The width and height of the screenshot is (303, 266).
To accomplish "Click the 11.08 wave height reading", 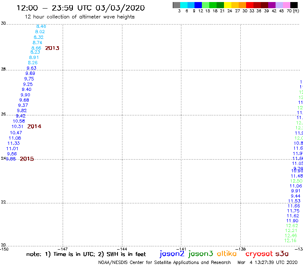I will tap(15, 138).
